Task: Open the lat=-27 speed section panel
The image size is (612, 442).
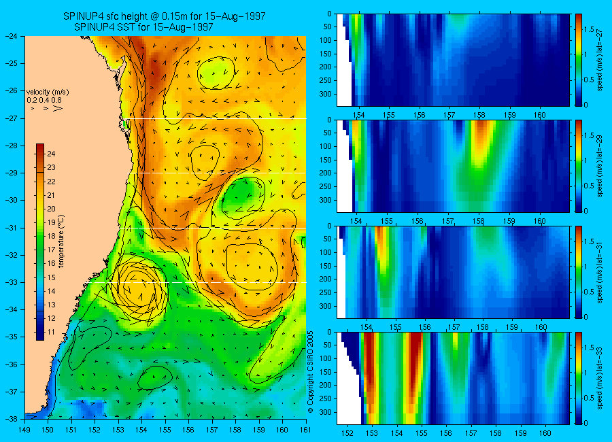Action: click(x=453, y=60)
